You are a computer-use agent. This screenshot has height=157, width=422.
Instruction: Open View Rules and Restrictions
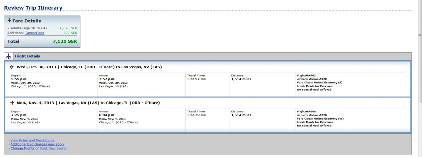[32, 140]
